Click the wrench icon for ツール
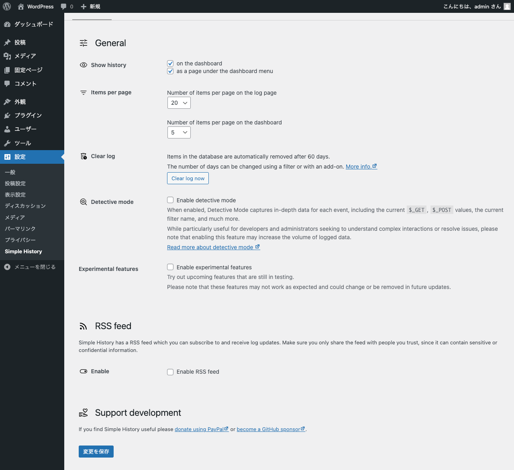Viewport: 514px width, 470px height. click(7, 143)
